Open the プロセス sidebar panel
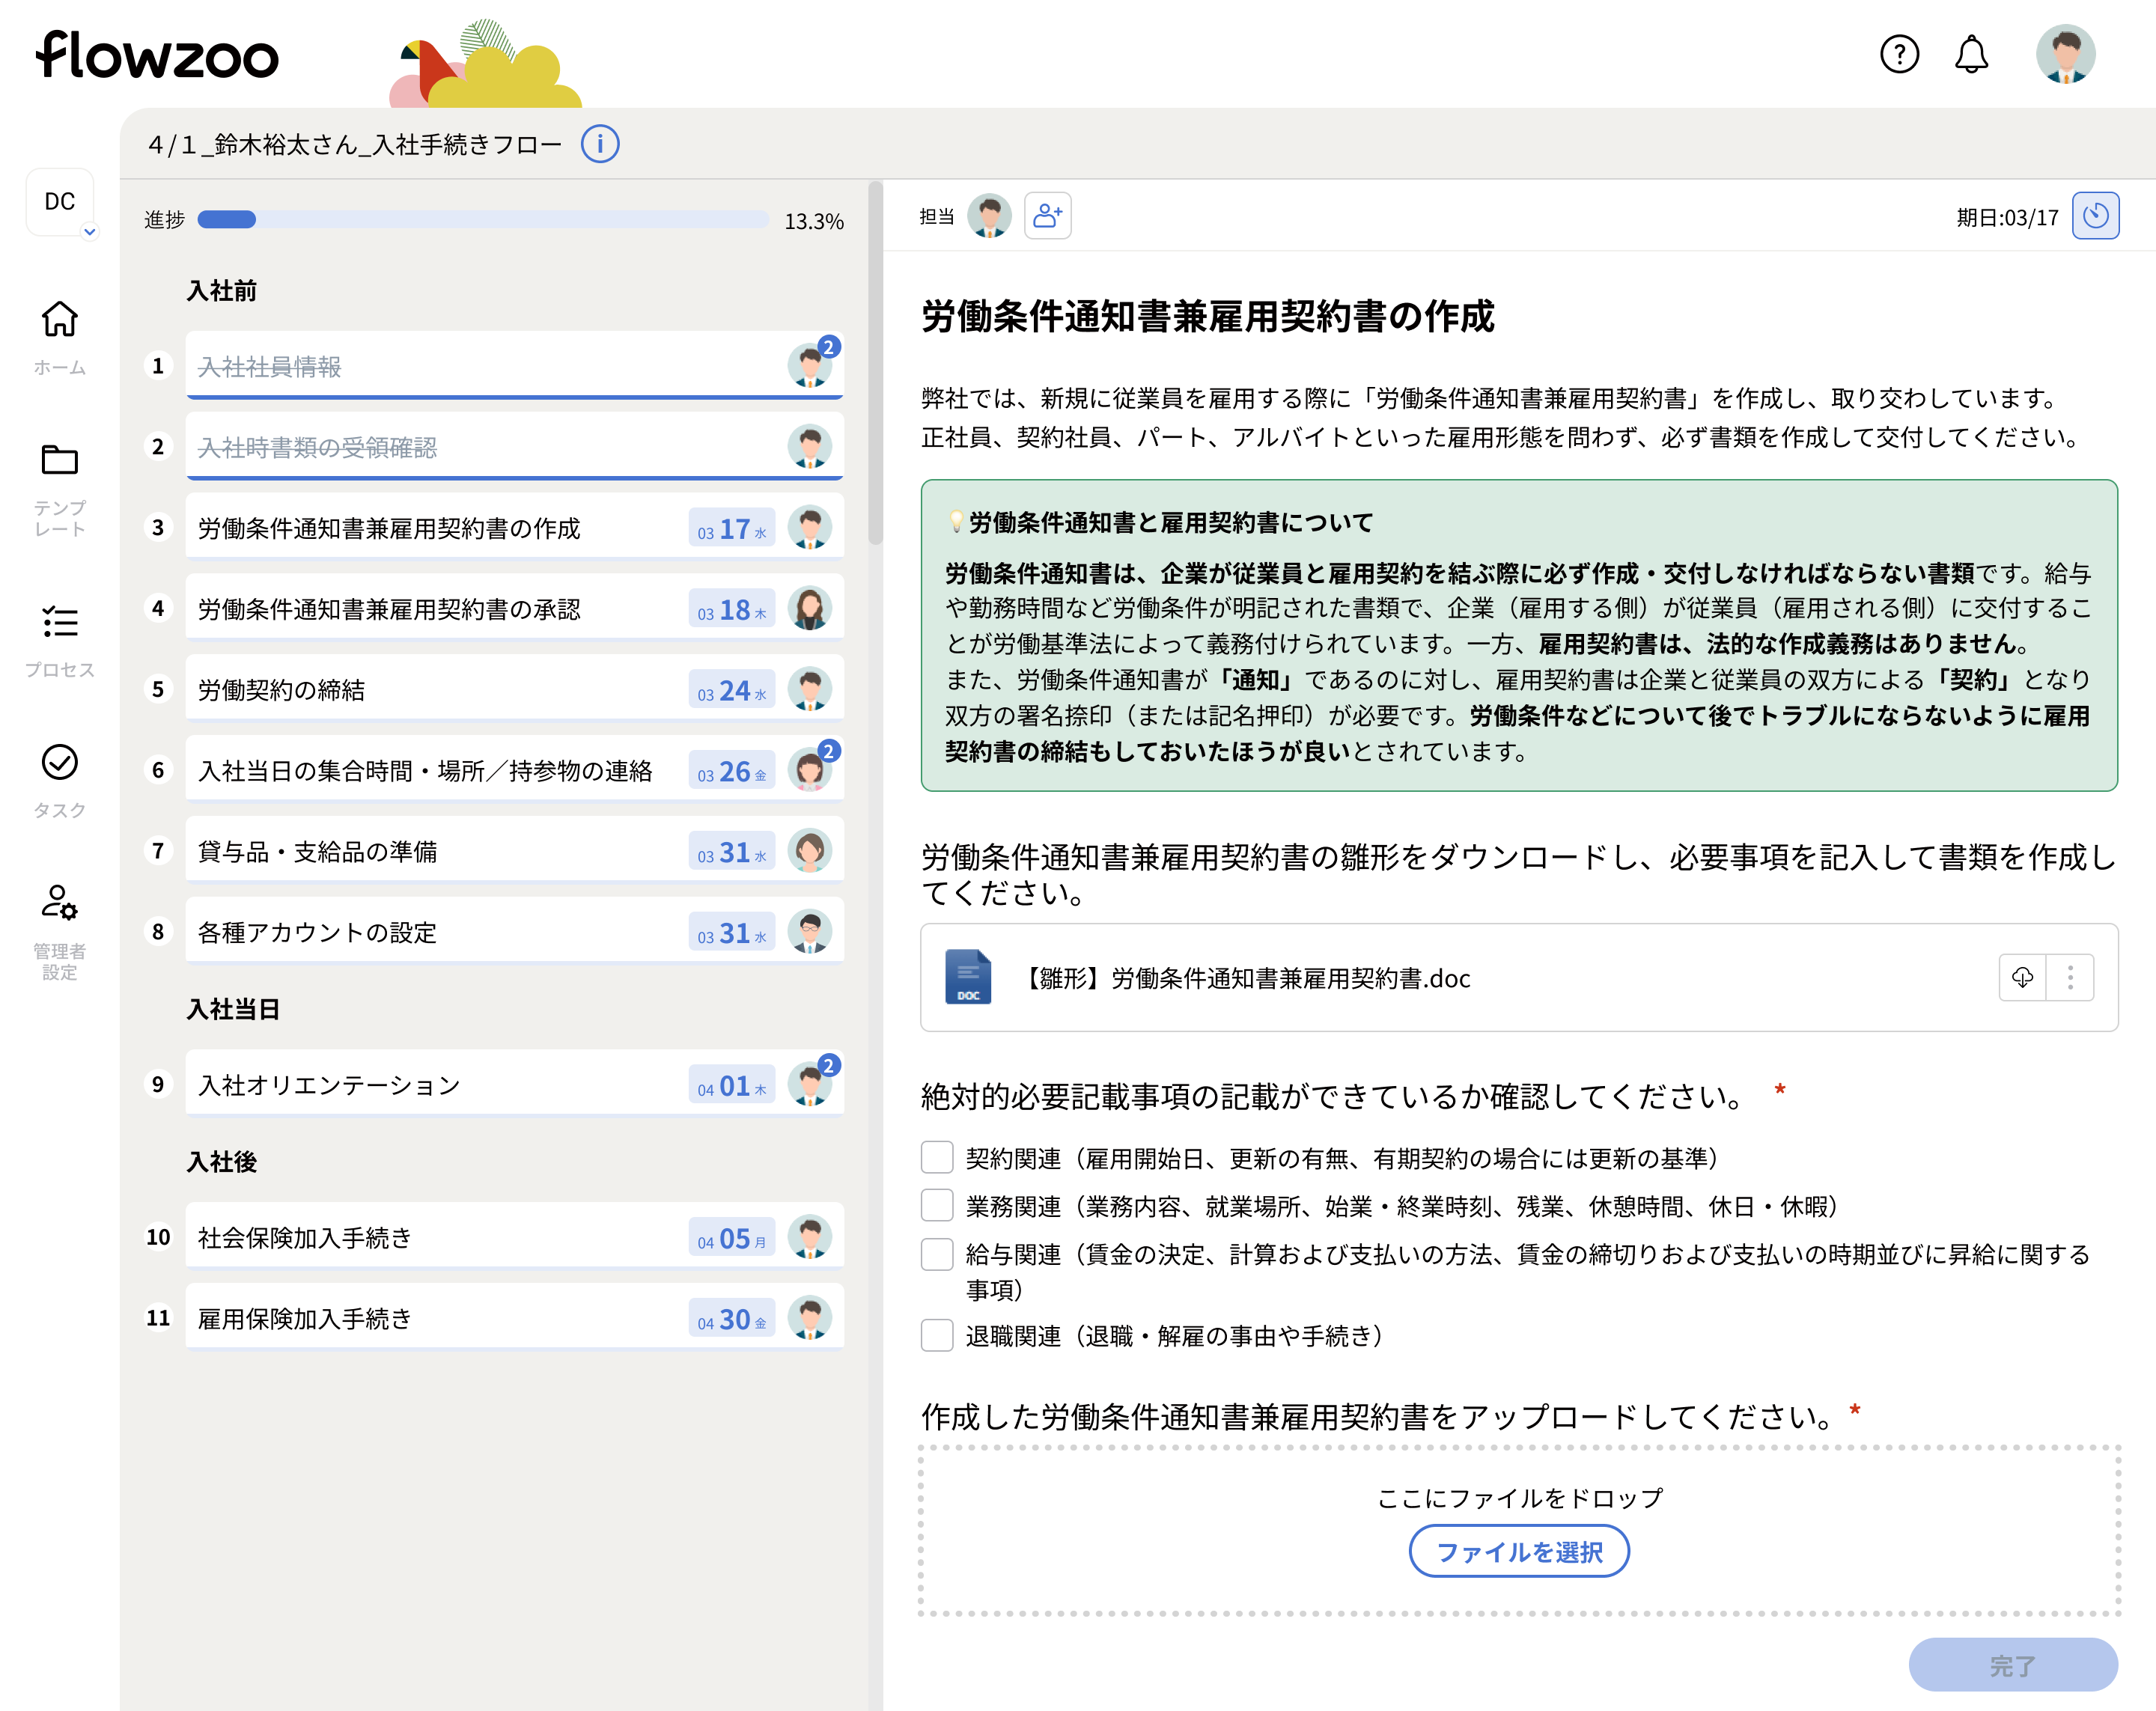Image resolution: width=2156 pixels, height=1711 pixels. tap(60, 622)
